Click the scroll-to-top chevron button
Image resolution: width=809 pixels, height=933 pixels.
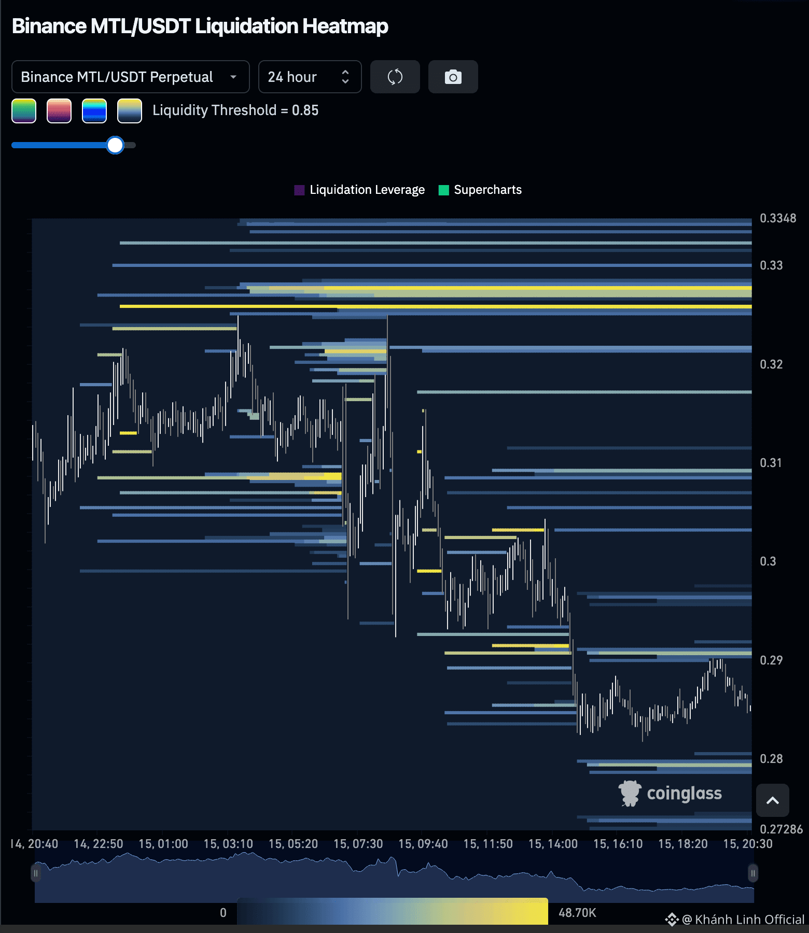773,800
